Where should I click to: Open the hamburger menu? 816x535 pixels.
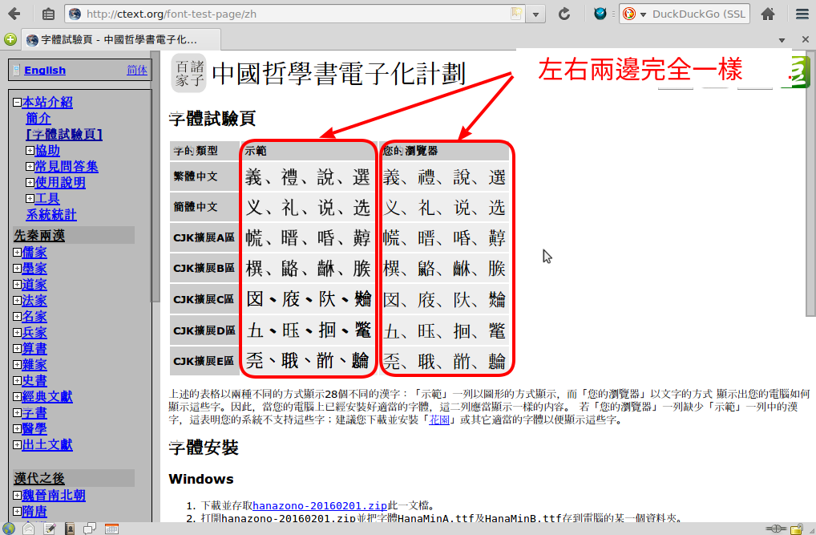coord(802,14)
